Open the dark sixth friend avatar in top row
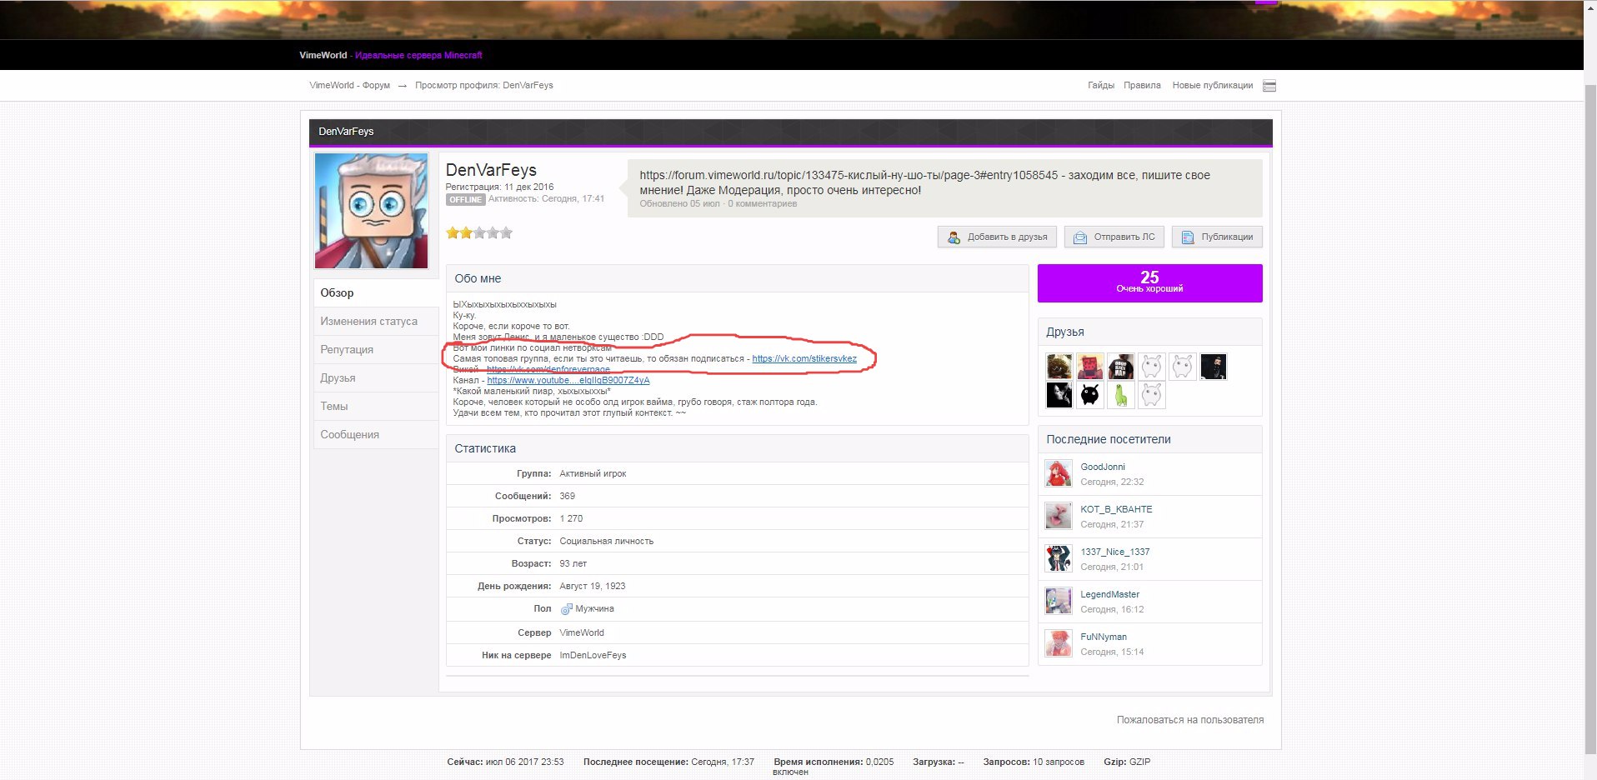Image resolution: width=1597 pixels, height=780 pixels. pos(1214,367)
